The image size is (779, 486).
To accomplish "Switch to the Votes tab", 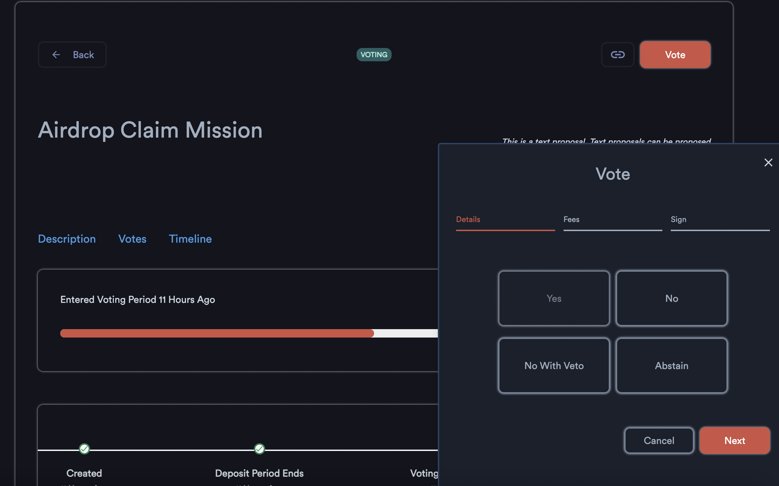I will (132, 239).
